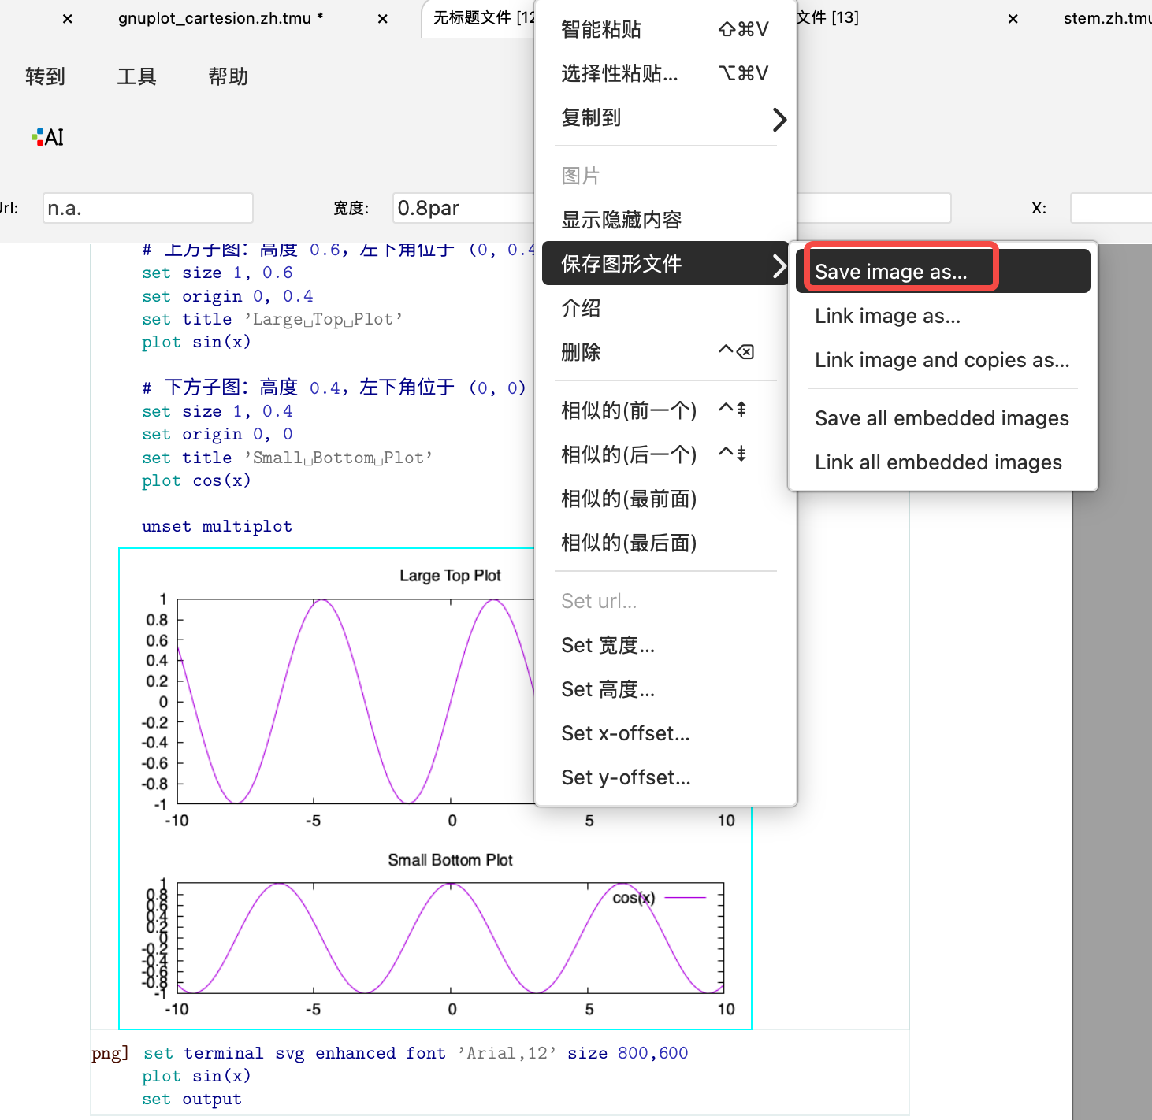Screen dimensions: 1152x1120
Task: Choose Set x-offset... from menu
Action: coord(625,733)
